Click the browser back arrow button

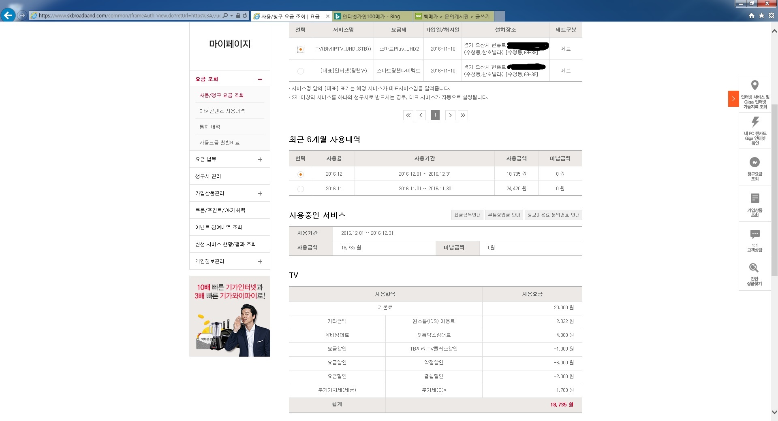click(8, 15)
